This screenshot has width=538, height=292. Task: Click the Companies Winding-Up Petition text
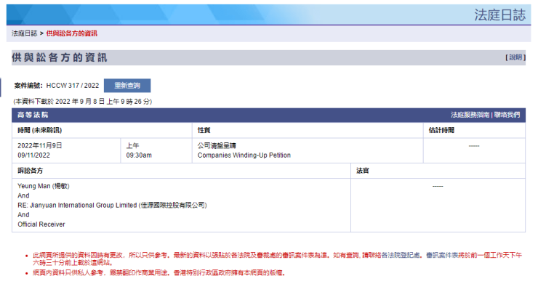coord(239,155)
